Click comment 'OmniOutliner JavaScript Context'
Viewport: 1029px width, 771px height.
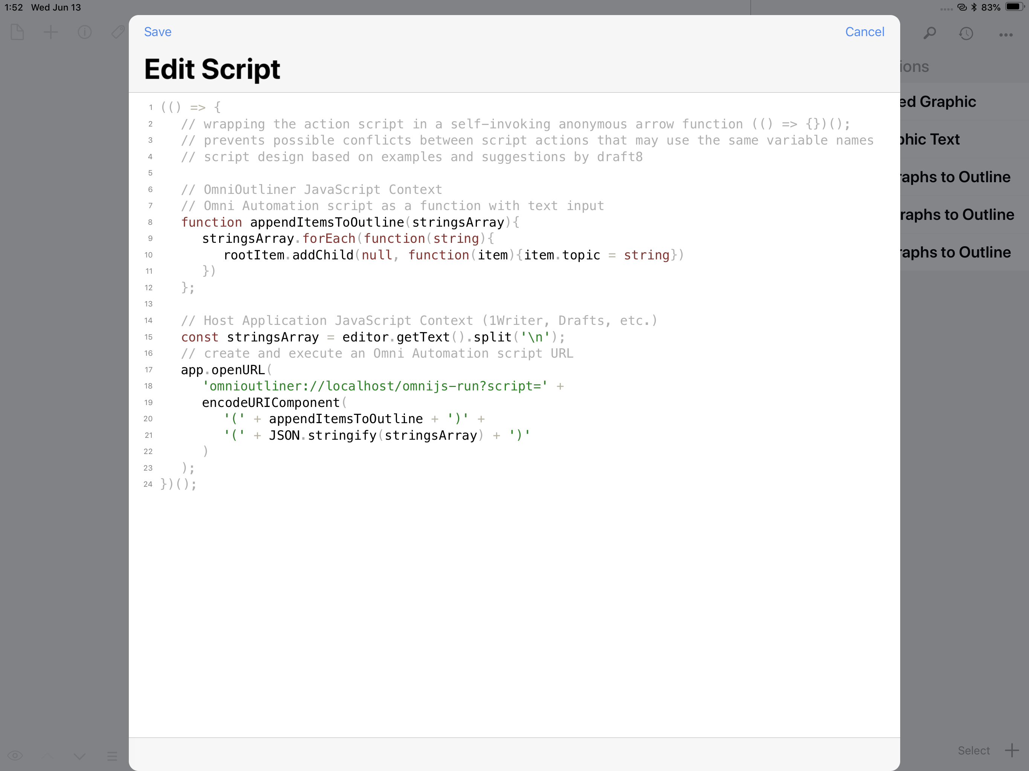coord(311,189)
